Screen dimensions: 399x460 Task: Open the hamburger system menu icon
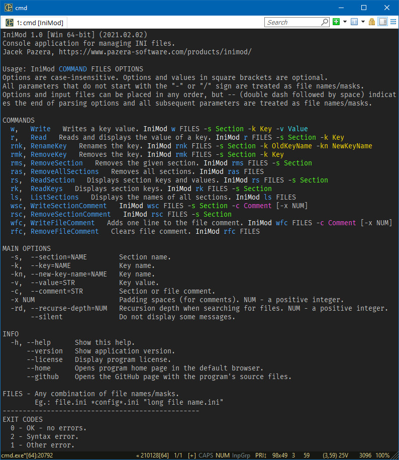(x=393, y=22)
